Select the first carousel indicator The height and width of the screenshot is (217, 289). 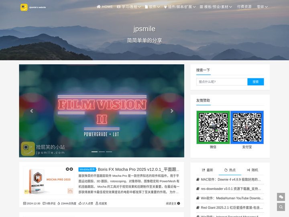[95, 151]
